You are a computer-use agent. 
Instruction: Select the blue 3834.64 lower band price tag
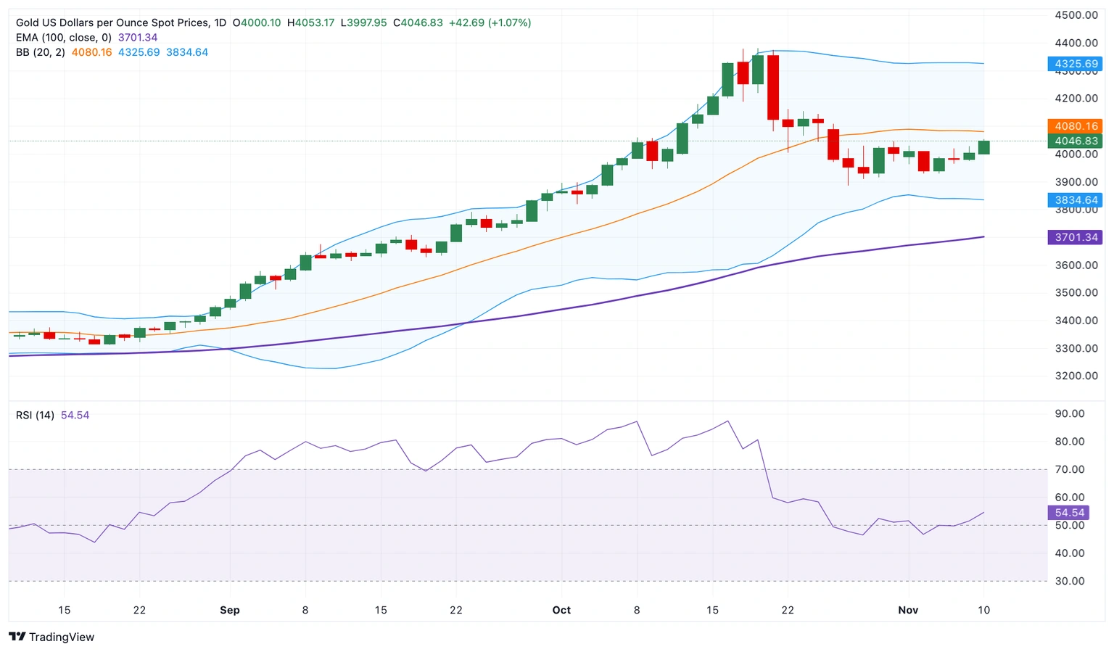pos(1076,200)
